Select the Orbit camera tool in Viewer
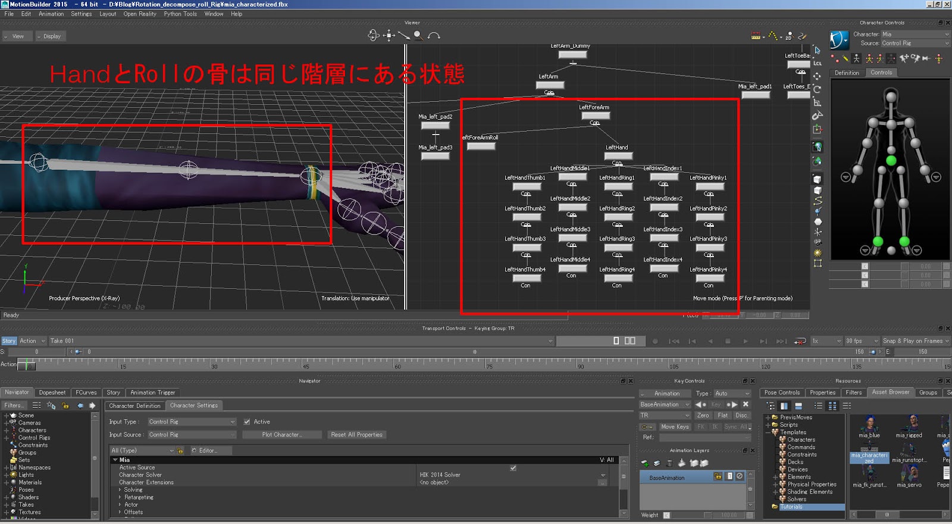The width and height of the screenshot is (952, 524). point(373,36)
